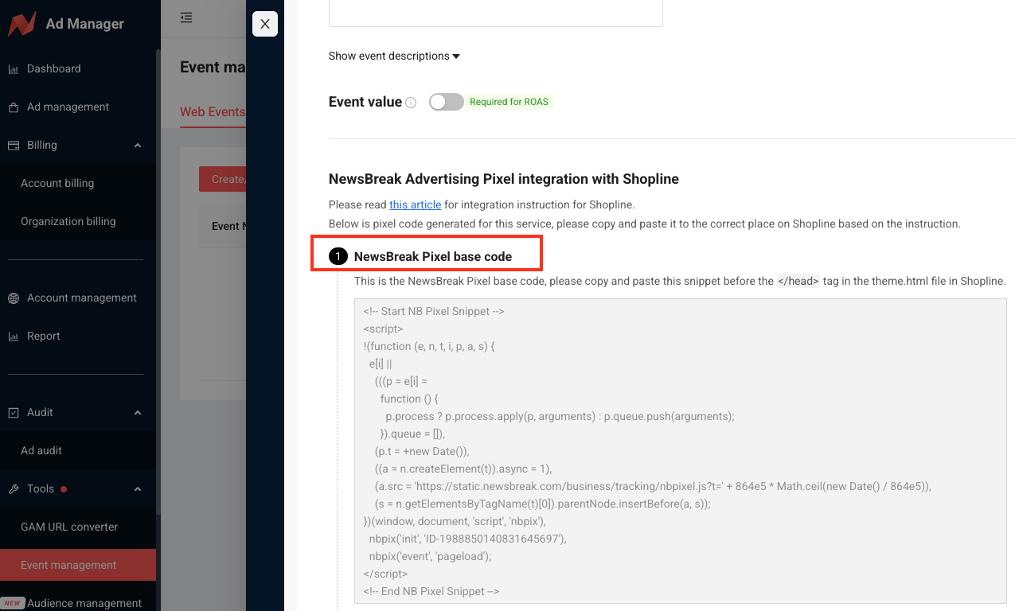Viewport: 1015px width, 611px height.
Task: Click the NewsBreak Ad Manager logo
Action: coord(22,24)
